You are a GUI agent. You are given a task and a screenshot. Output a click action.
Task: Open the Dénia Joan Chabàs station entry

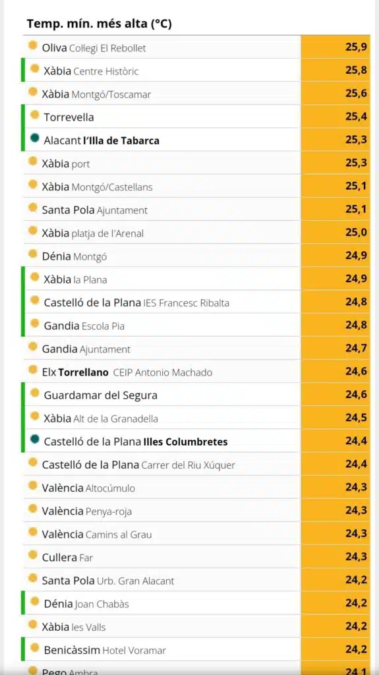[196, 604]
